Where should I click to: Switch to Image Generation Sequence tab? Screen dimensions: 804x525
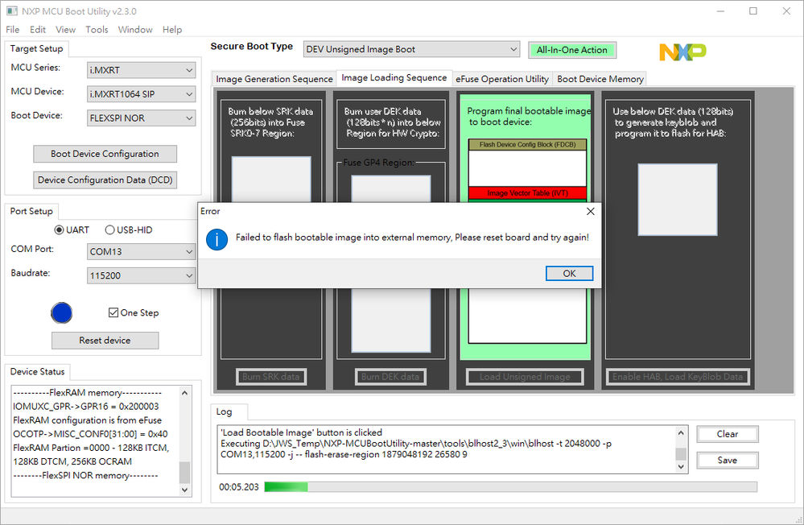(x=274, y=79)
